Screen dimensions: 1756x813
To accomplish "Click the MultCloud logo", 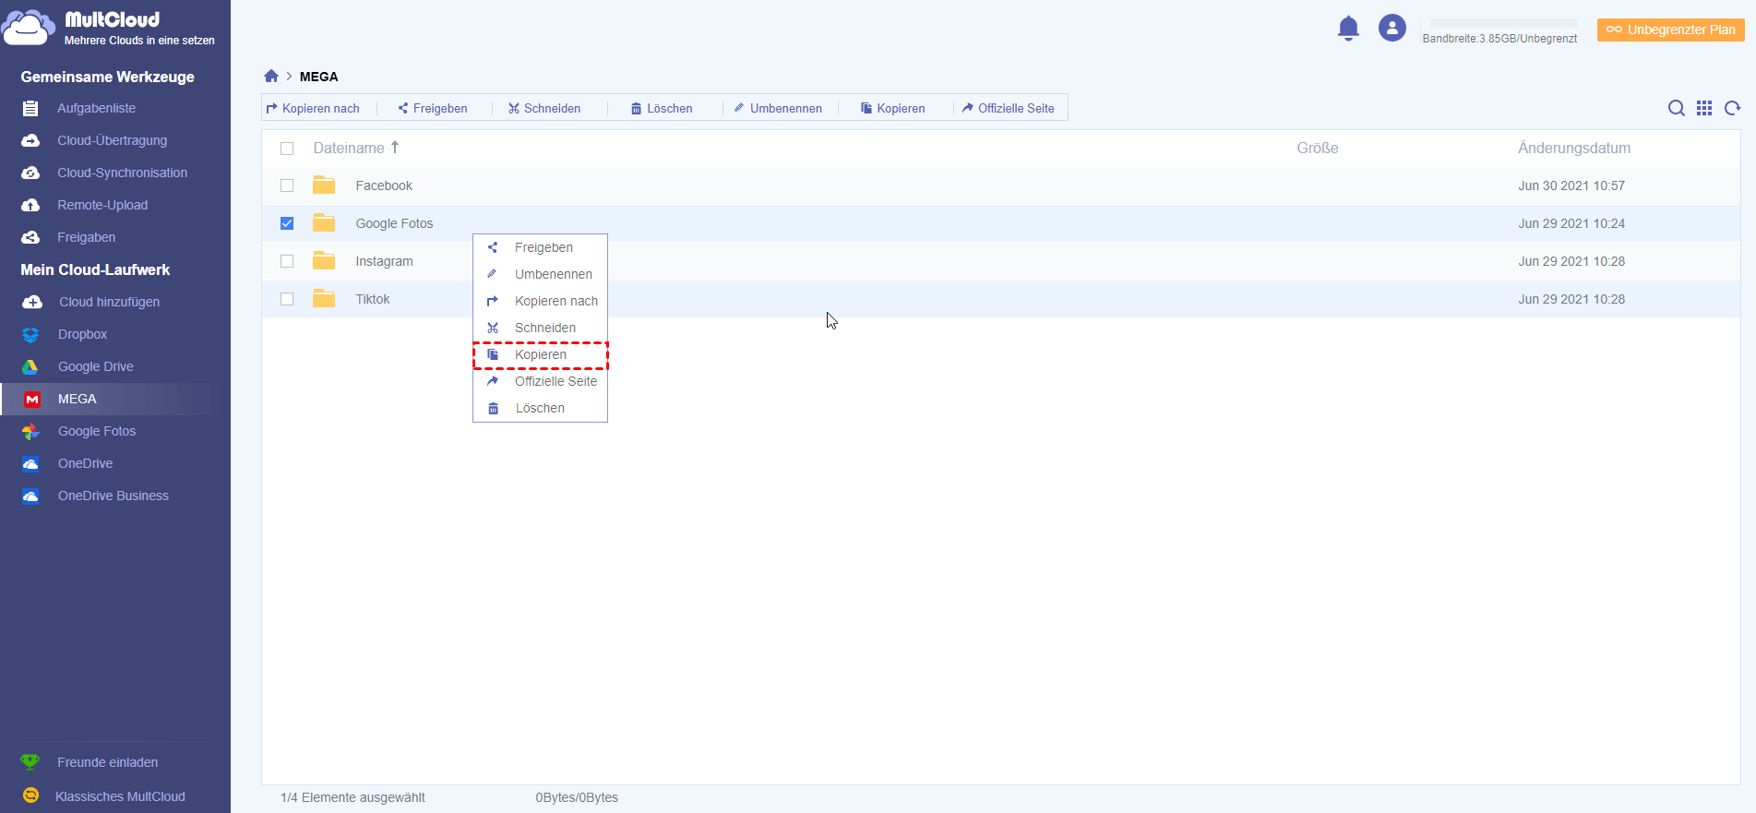I will [109, 28].
